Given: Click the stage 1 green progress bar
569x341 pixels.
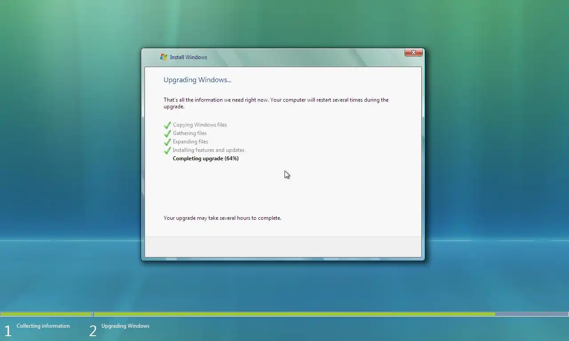Looking at the screenshot, I should [46, 314].
